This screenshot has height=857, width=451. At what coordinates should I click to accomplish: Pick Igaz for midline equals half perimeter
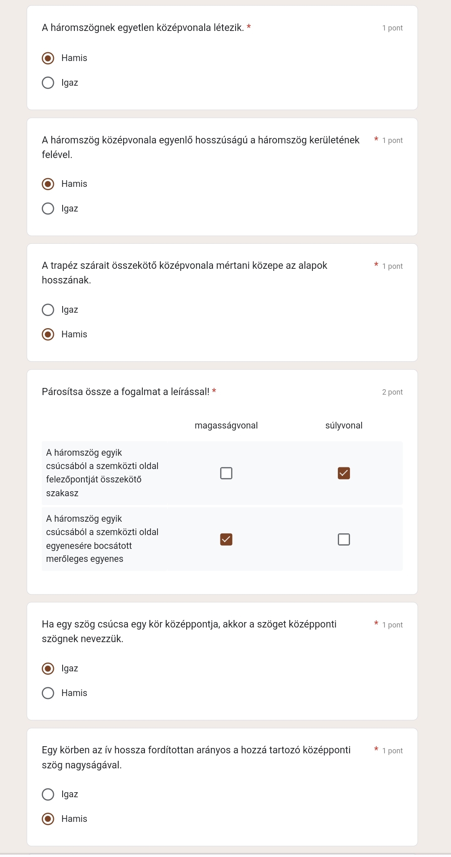[48, 209]
